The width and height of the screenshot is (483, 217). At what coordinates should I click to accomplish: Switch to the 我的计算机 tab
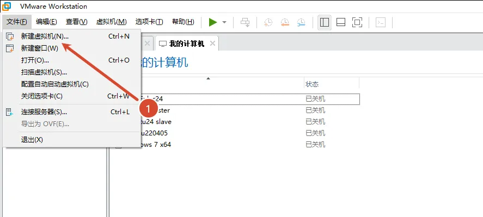(x=187, y=44)
